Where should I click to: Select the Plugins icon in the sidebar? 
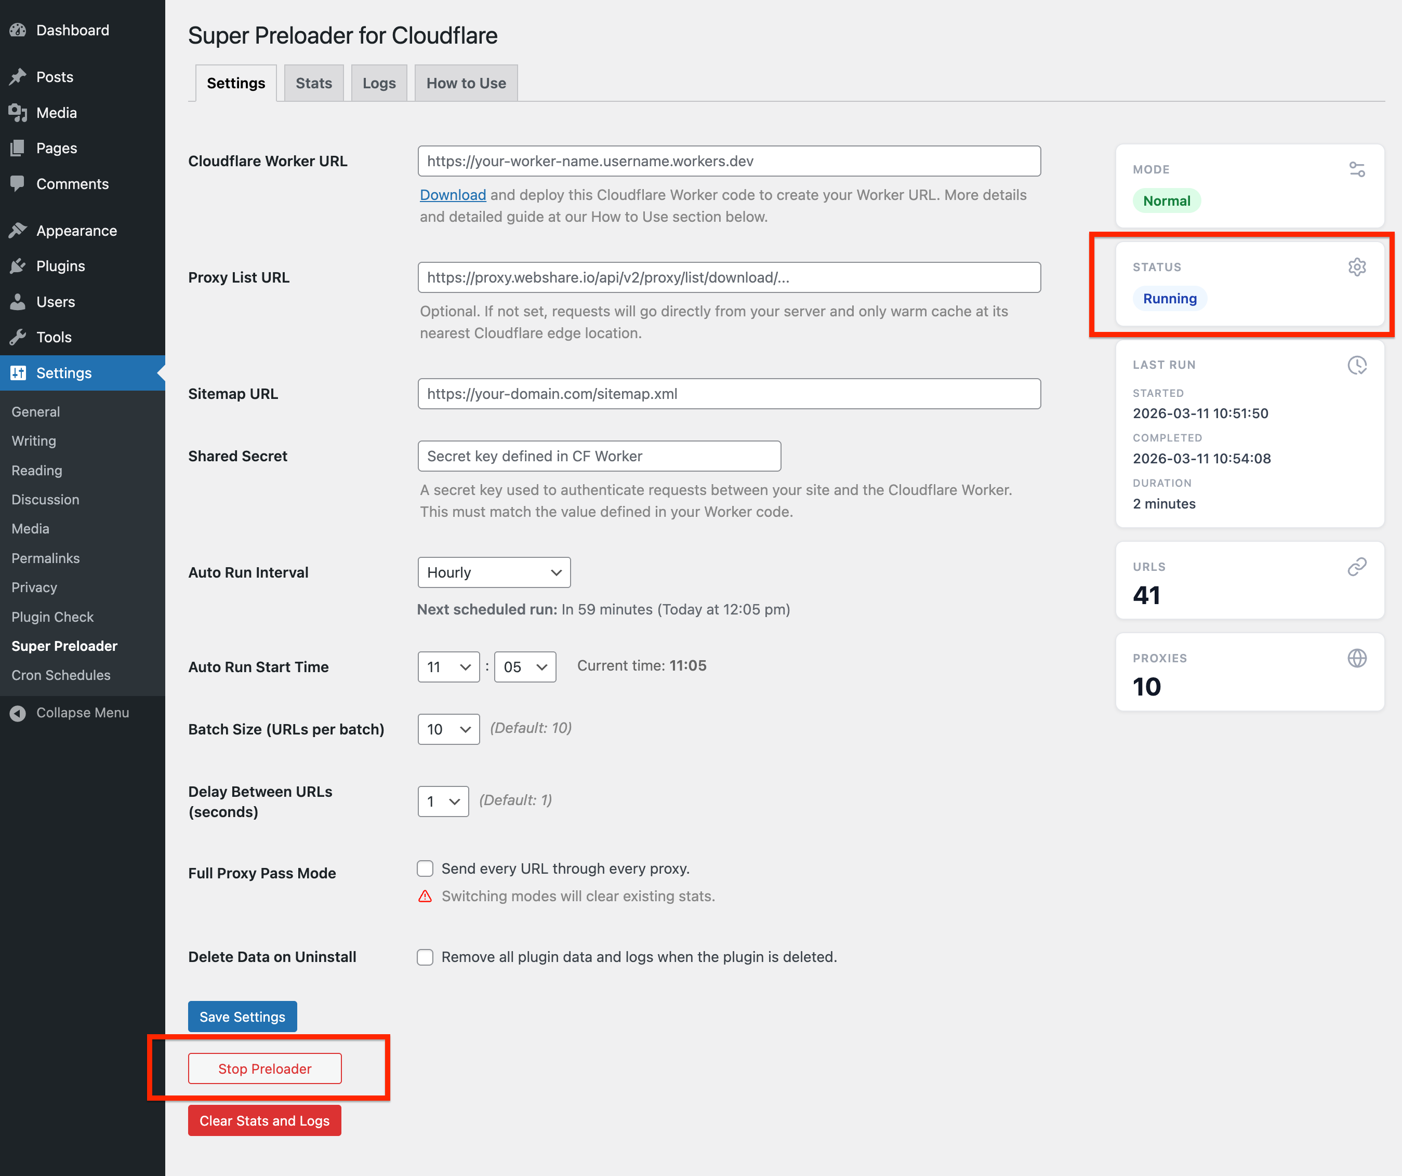18,265
